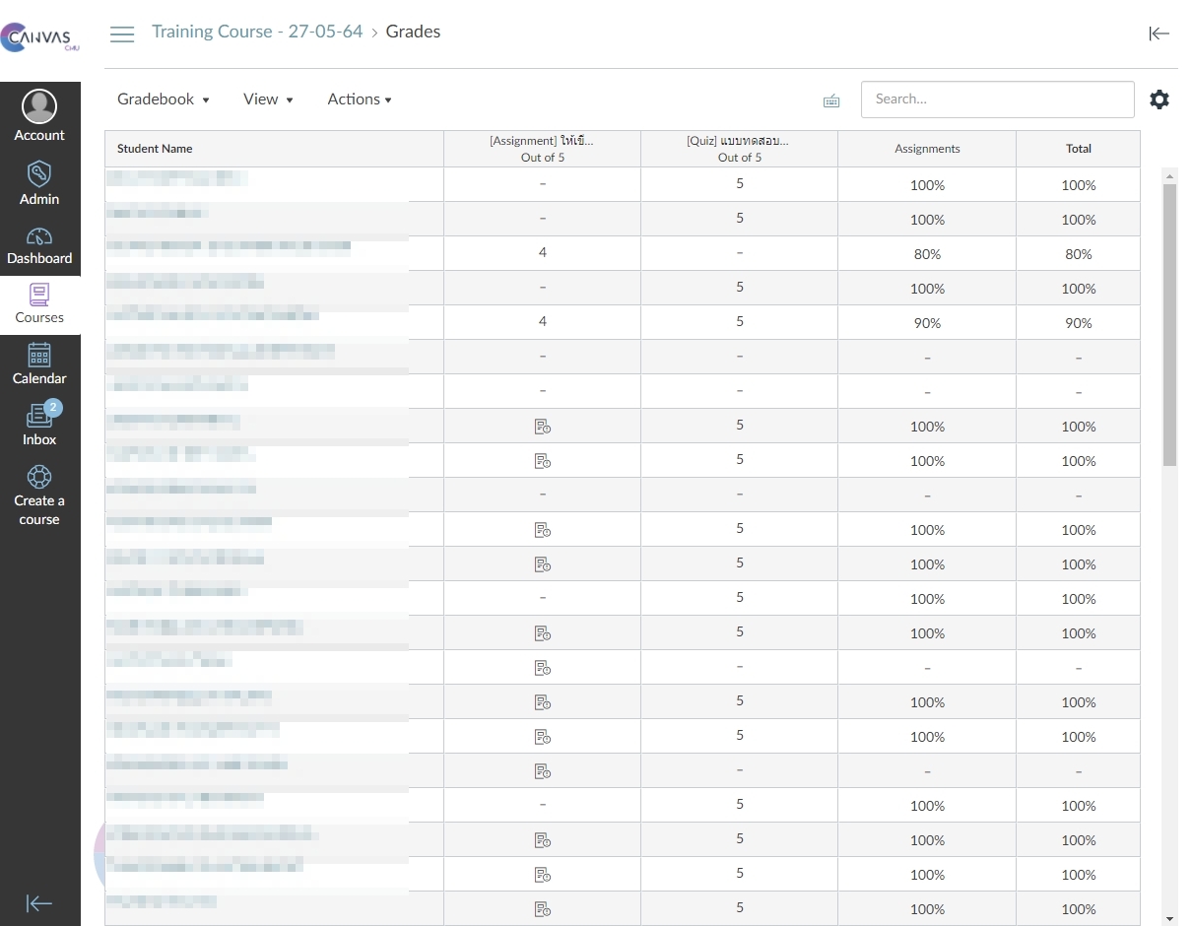The image size is (1193, 926).
Task: Toggle the hamburger course navigation menu
Action: click(x=122, y=34)
